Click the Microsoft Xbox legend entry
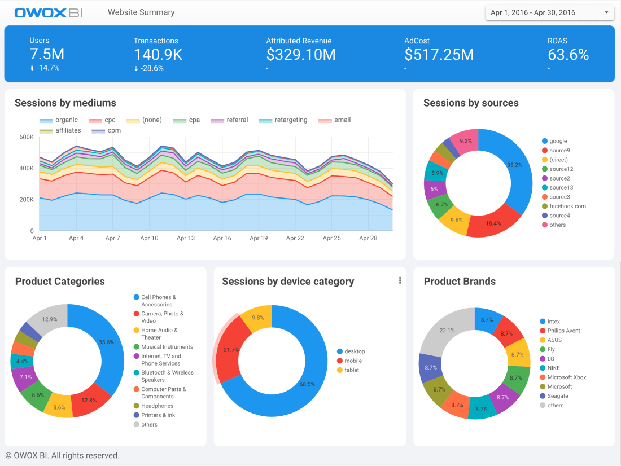 coord(563,377)
